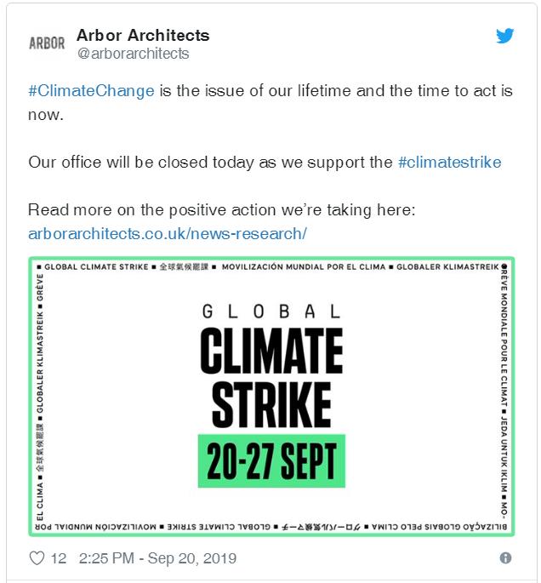
Task: Click the ARBOR logo avatar
Action: (x=47, y=43)
